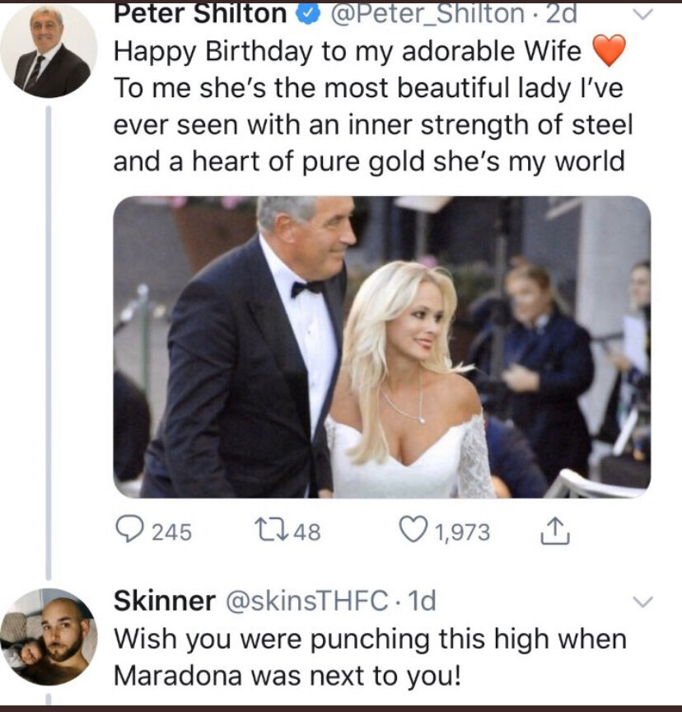Open Skinner's profile picture
The height and width of the screenshot is (712, 682).
pyautogui.click(x=49, y=637)
